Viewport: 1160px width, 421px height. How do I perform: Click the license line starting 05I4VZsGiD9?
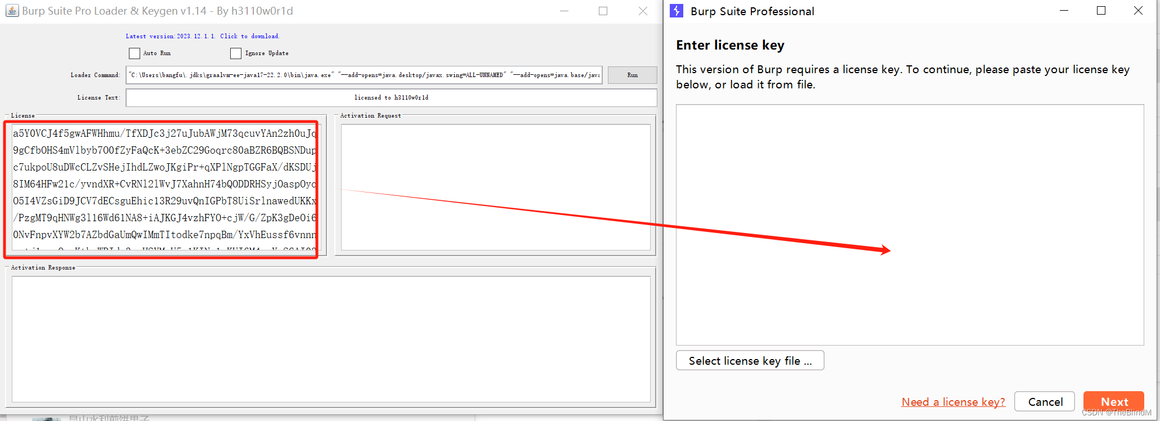pyautogui.click(x=164, y=201)
